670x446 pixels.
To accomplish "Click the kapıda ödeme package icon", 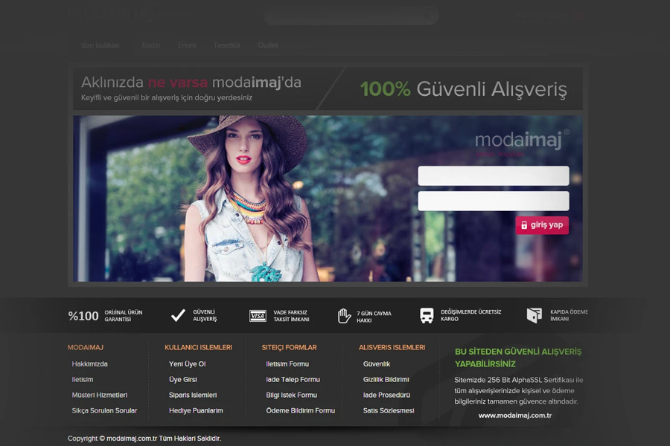I will coord(534,315).
